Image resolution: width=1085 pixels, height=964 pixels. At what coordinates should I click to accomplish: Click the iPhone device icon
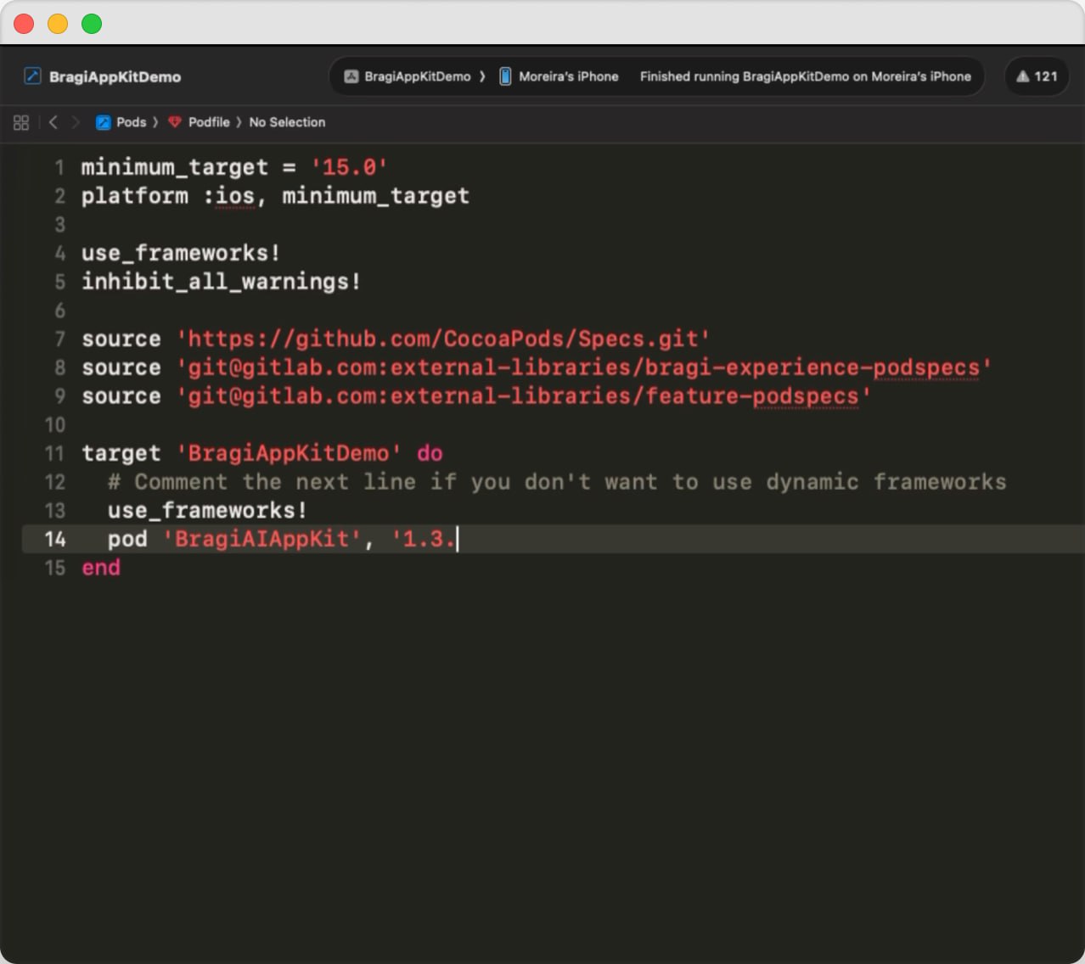click(505, 76)
